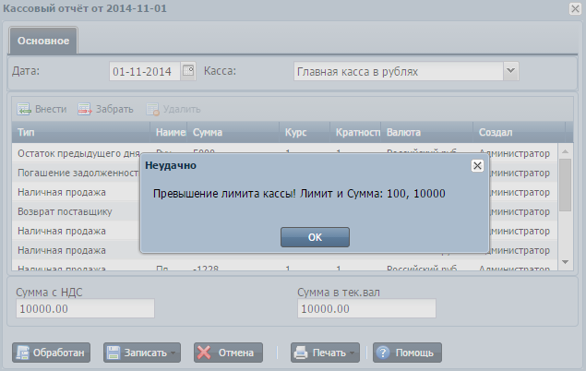Click the Удалить toolbar button
Viewport: 586px width, 371px height.
point(173,109)
